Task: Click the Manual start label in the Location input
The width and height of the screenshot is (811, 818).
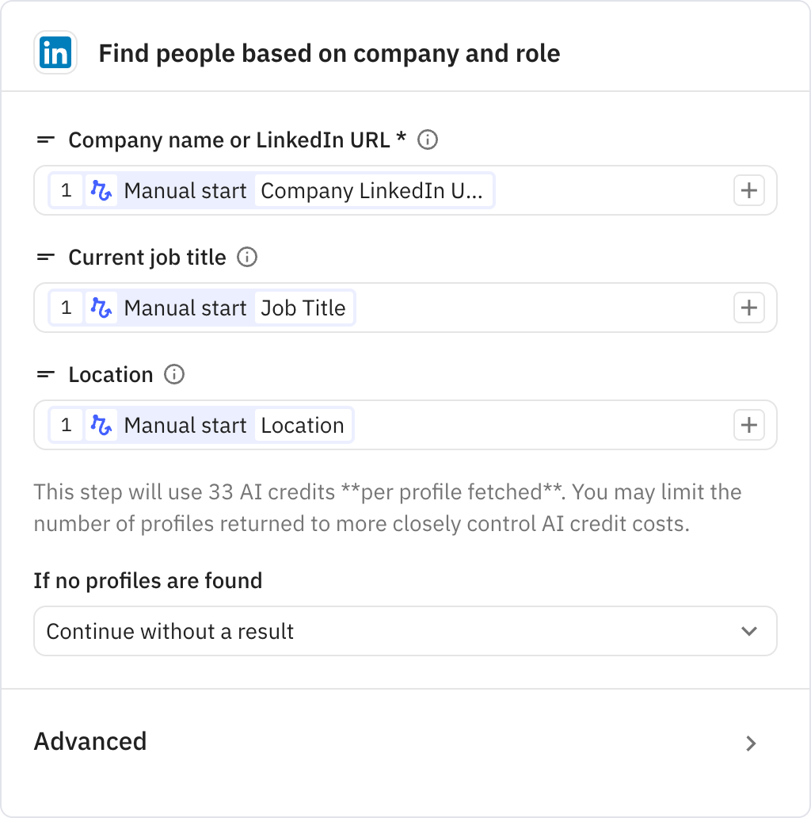Action: click(185, 425)
